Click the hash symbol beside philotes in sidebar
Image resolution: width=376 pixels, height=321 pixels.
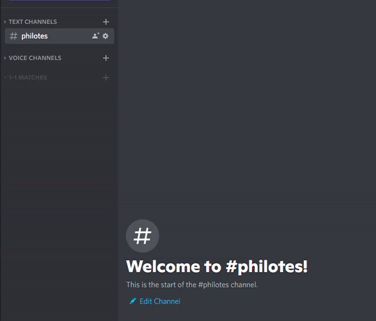[x=13, y=36]
